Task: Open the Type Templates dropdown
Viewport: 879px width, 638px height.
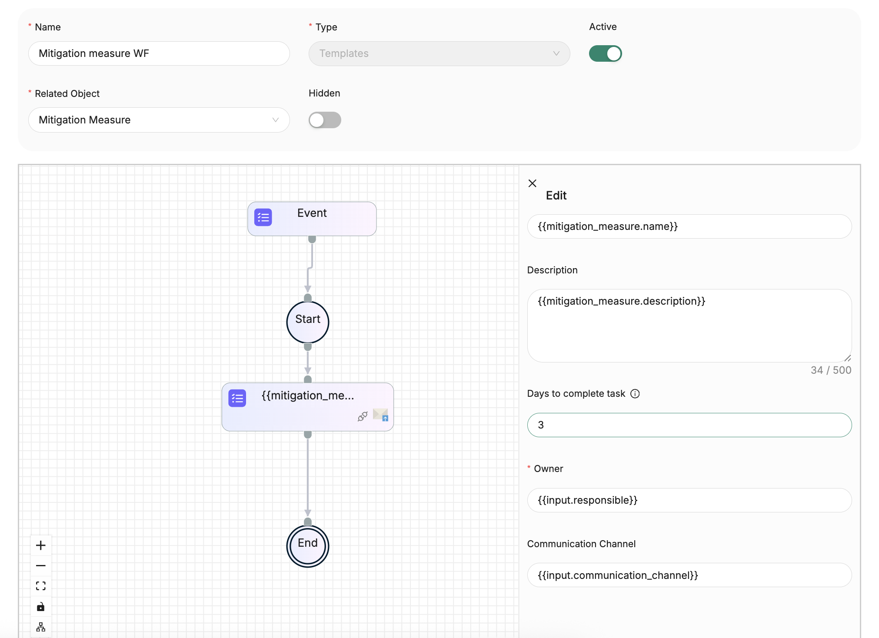Action: (x=439, y=53)
